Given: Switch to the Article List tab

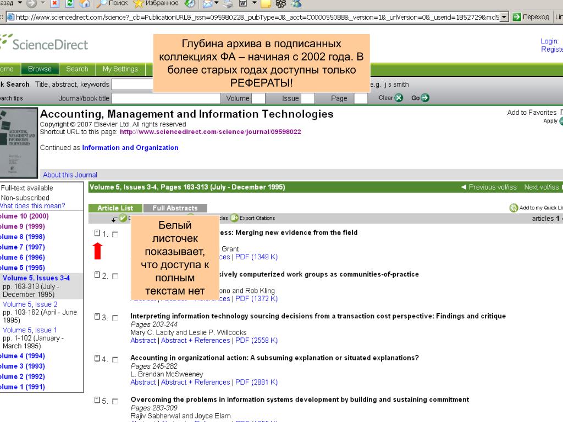Looking at the screenshot, I should click(x=115, y=208).
